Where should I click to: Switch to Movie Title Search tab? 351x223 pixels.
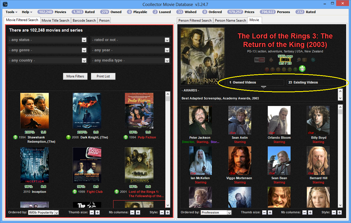[55, 21]
